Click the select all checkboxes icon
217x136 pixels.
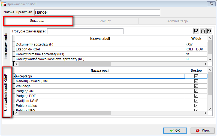point(196,31)
